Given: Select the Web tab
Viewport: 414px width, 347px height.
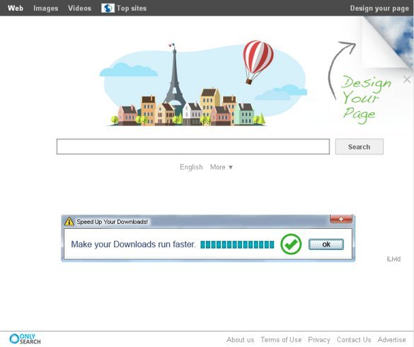Looking at the screenshot, I should coord(16,8).
